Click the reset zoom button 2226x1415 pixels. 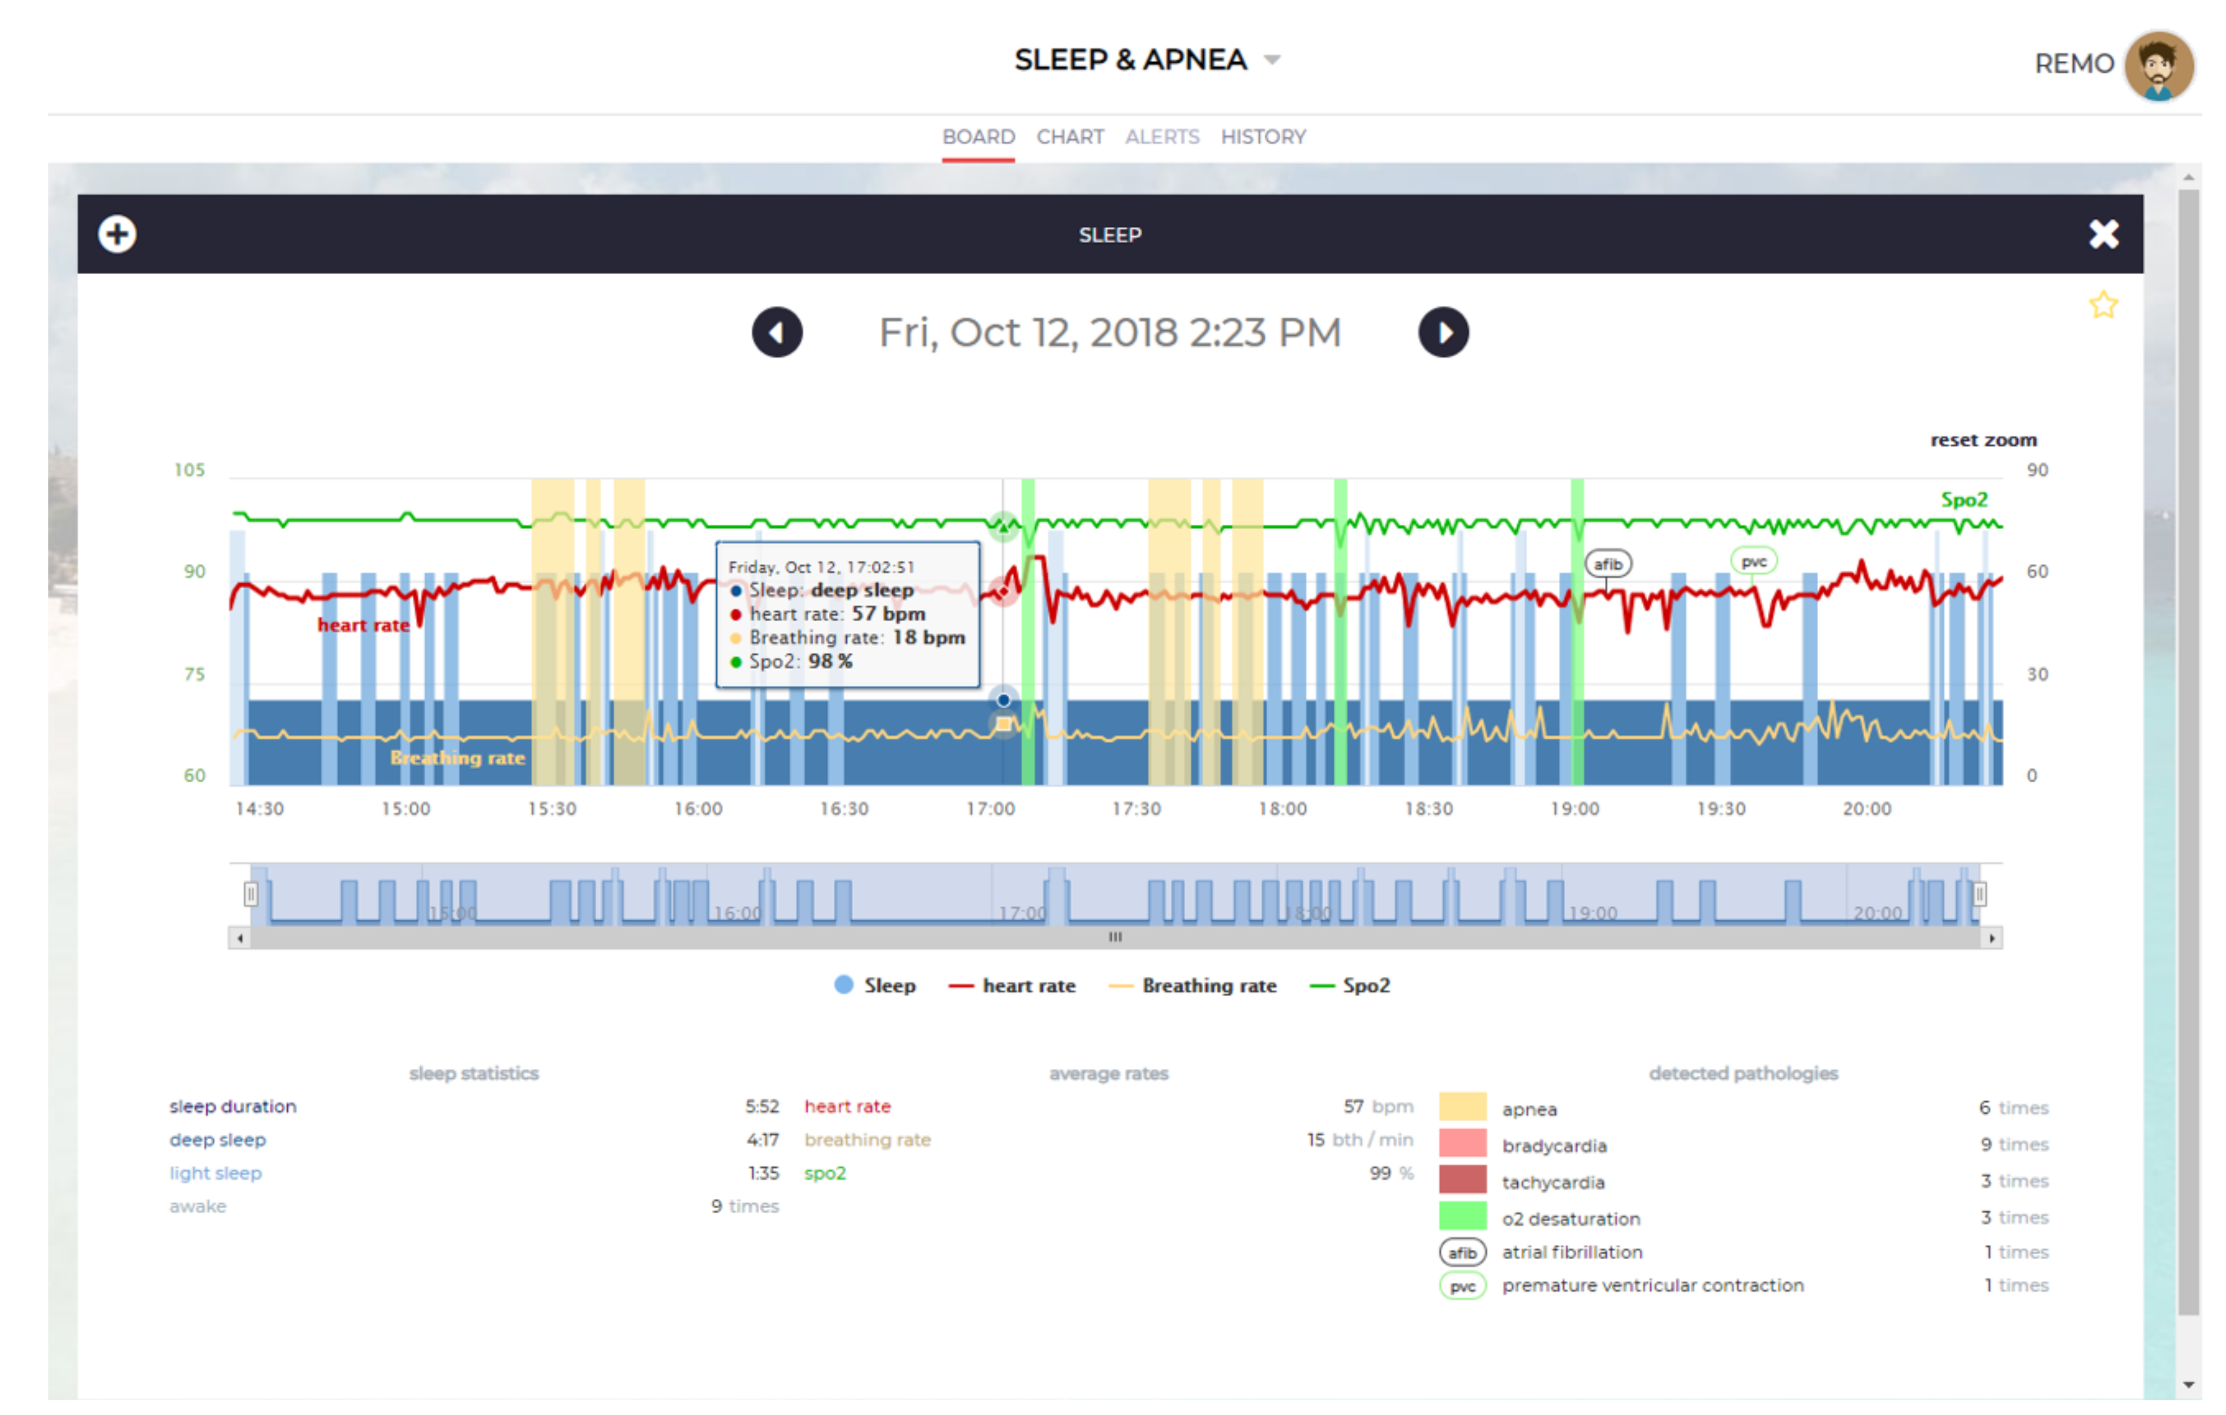pyautogui.click(x=1983, y=440)
